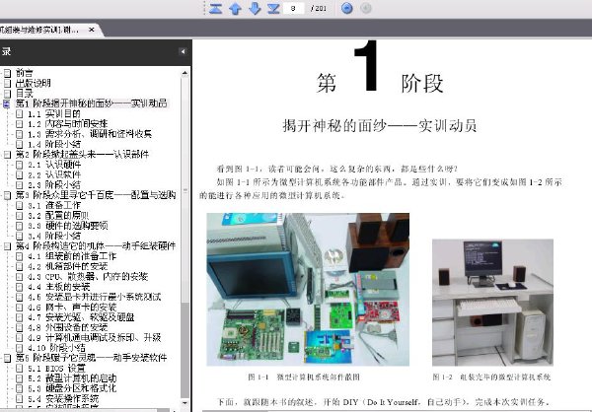Select bookmark 第4阶段构造它的机体

coord(96,246)
